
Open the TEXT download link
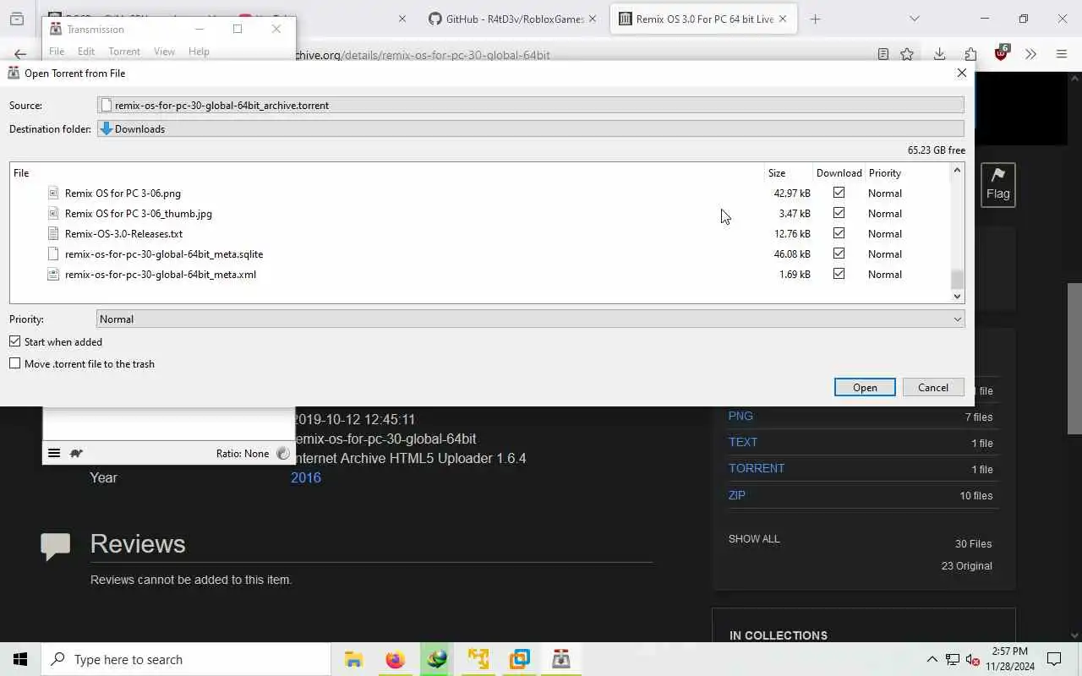(x=743, y=442)
